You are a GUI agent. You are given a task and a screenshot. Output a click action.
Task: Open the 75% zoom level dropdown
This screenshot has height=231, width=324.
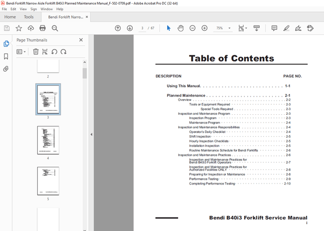pos(223,28)
